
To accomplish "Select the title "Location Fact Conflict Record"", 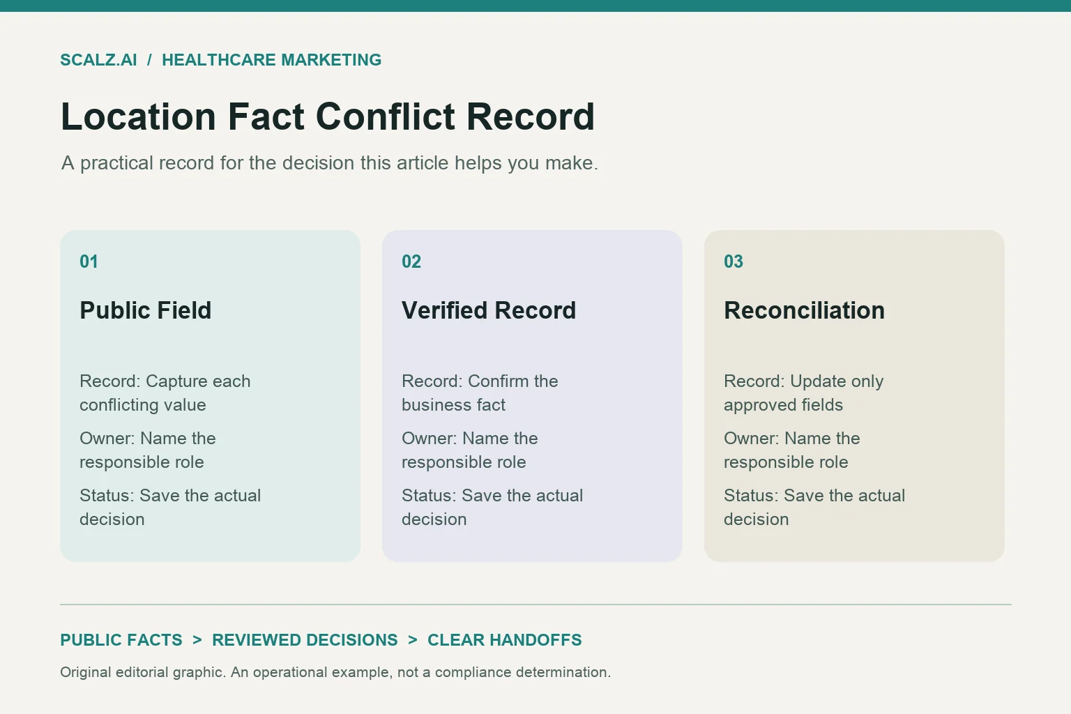I will 328,116.
